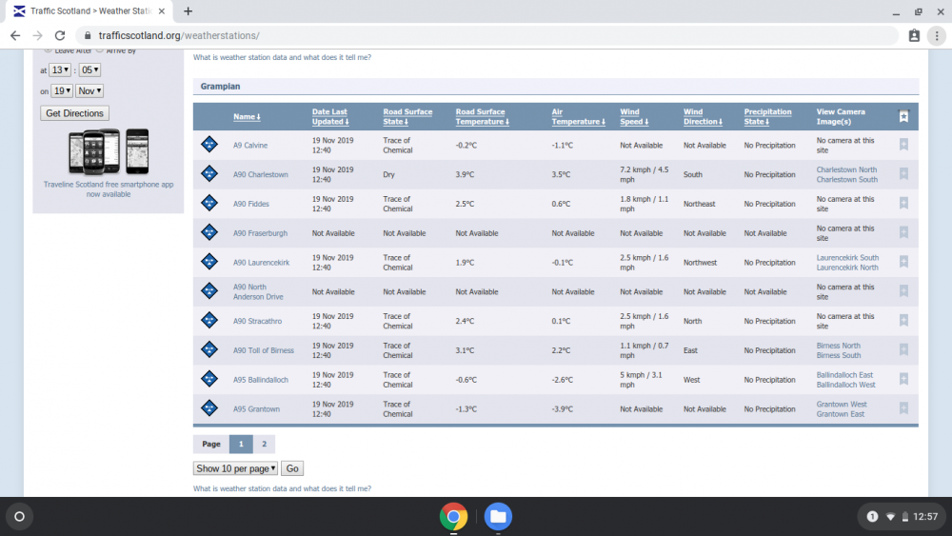Open the Files app in the shelf
Viewport: 952px width, 536px height.
coord(498,517)
